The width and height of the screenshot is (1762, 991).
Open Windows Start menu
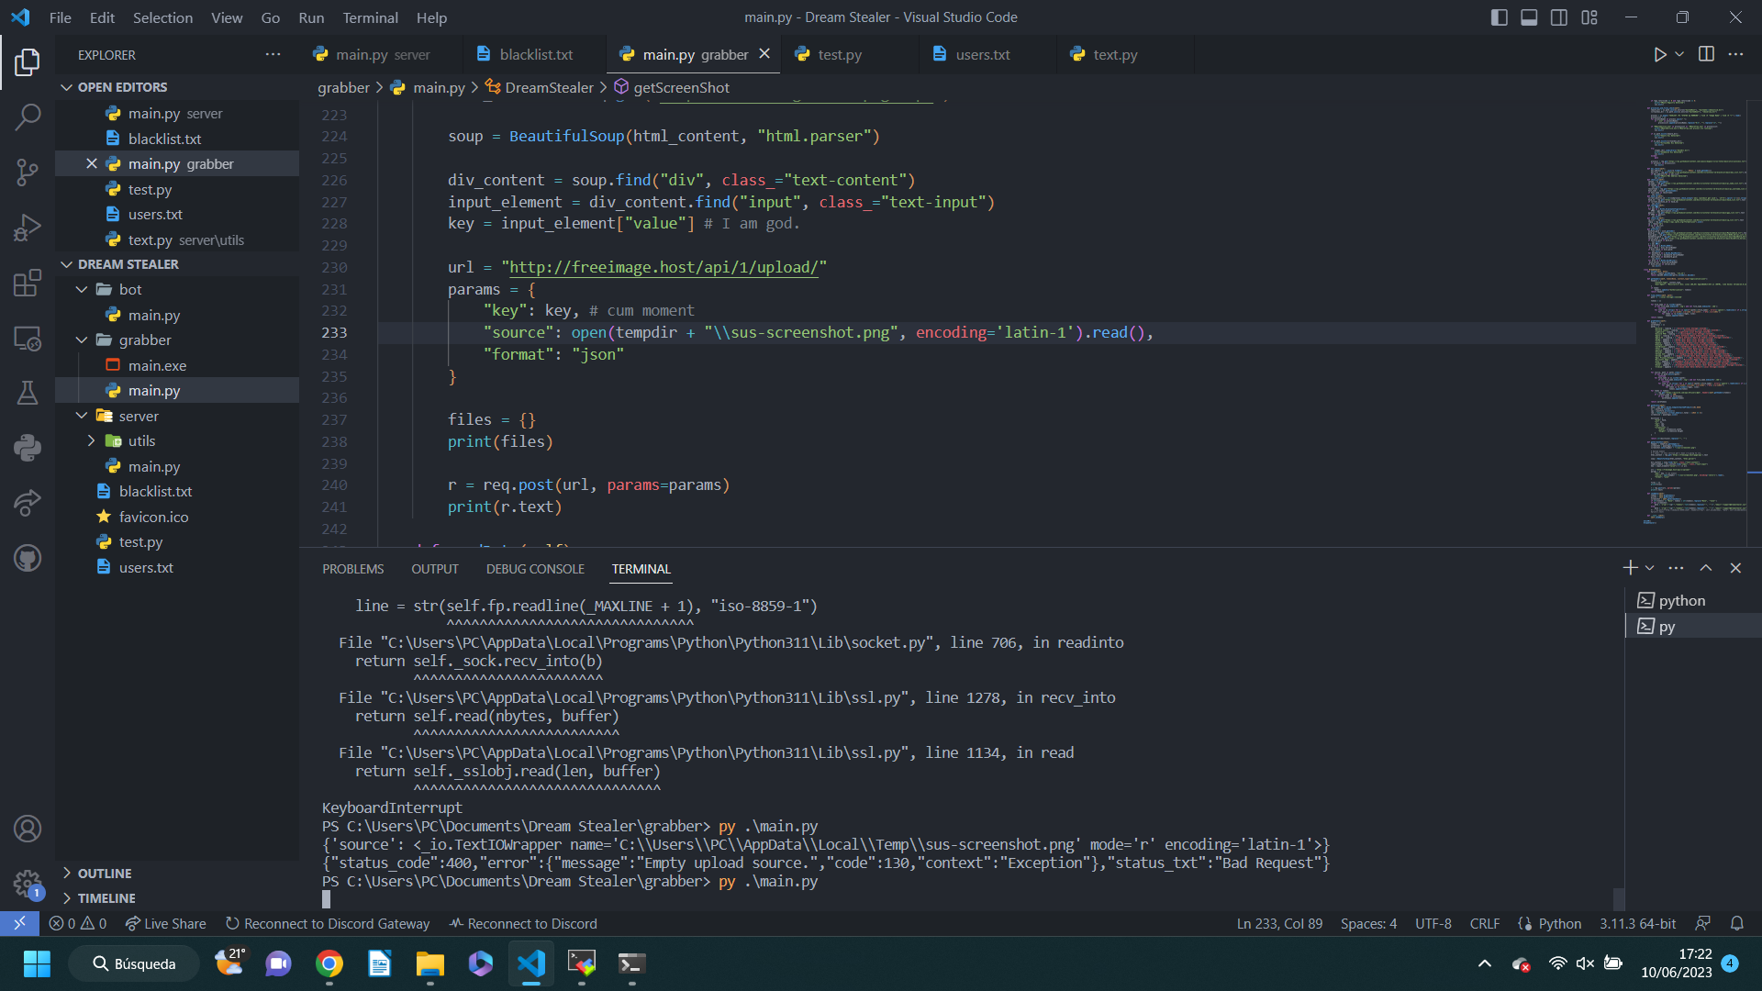[x=37, y=963]
